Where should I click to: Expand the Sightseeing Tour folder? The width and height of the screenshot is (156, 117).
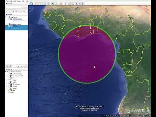(7, 19)
